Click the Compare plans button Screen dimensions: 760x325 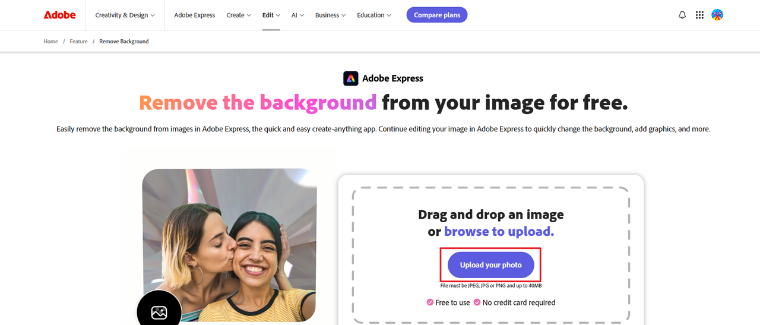[437, 15]
